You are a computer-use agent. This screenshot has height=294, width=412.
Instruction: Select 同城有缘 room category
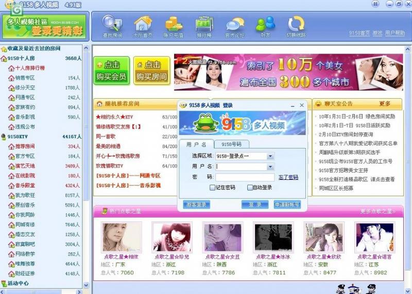point(25,225)
